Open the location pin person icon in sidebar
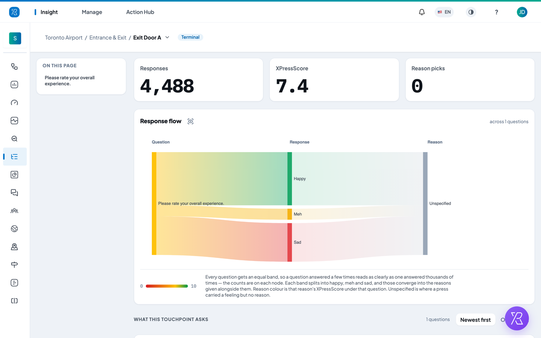The height and width of the screenshot is (338, 541). [x=14, y=247]
